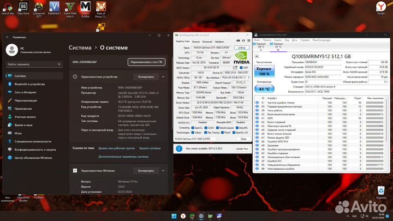The width and height of the screenshot is (393, 221).
Task: Open the Сервис menu in CrystalDiskInfo
Action: [x=278, y=40]
